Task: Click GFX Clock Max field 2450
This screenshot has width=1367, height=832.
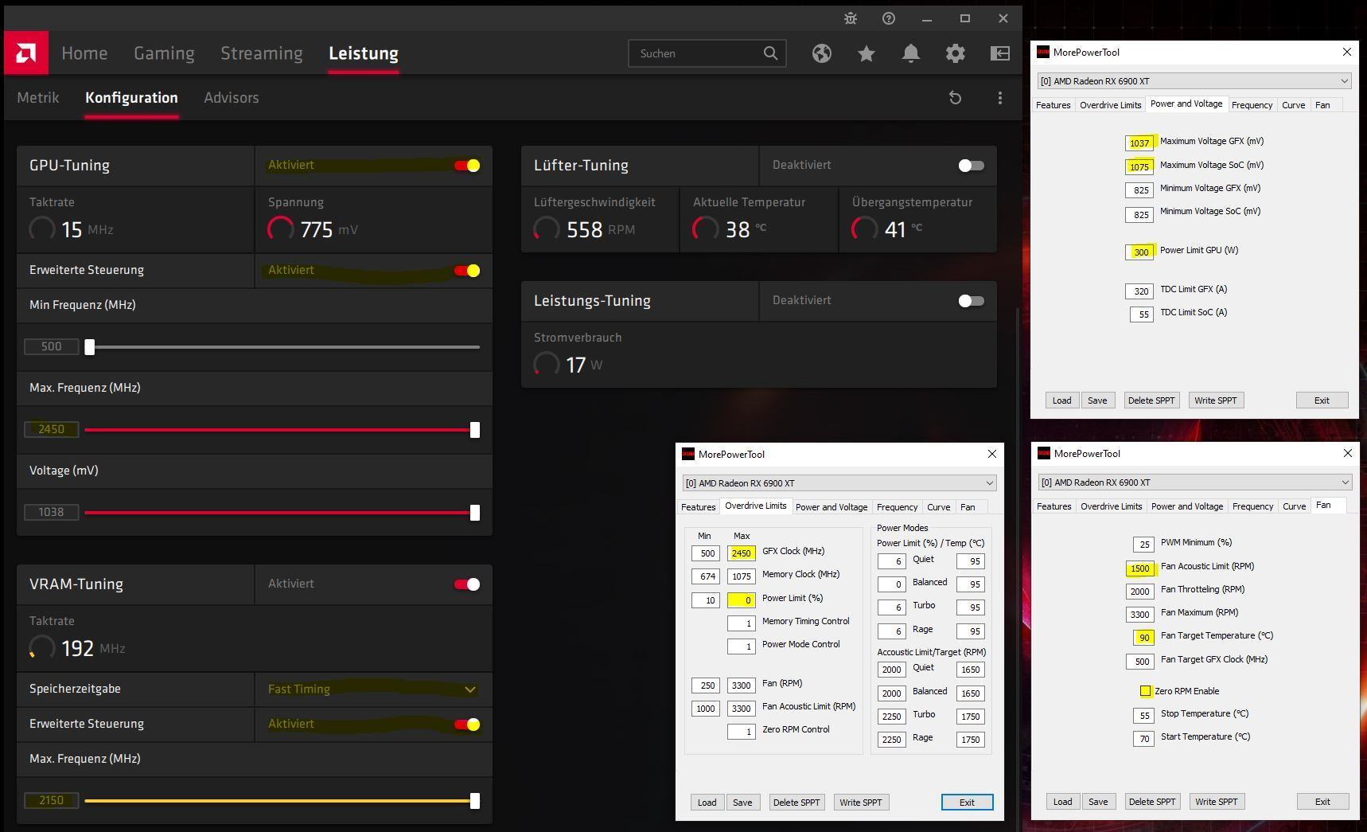Action: 742,553
